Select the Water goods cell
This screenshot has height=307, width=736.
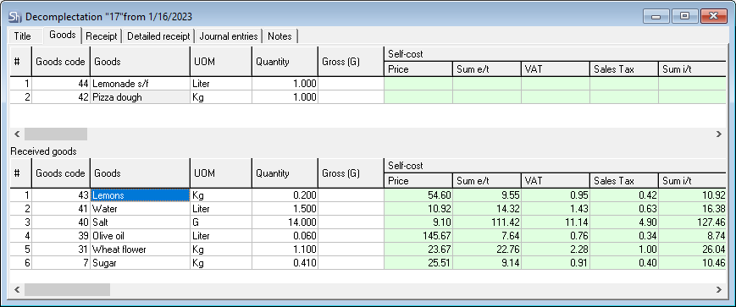pos(140,209)
